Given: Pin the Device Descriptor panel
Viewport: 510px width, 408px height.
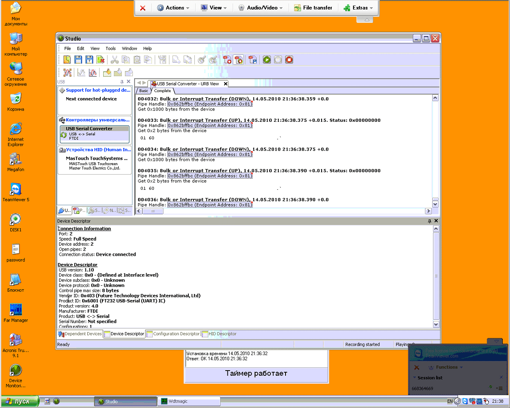Looking at the screenshot, I should click(429, 221).
